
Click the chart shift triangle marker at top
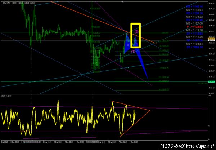point(122,2)
